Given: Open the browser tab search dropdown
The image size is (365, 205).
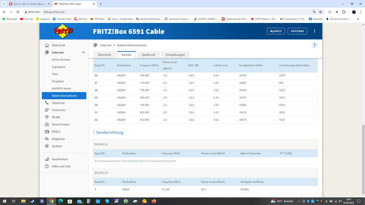Looking at the screenshot, I should (4, 4).
